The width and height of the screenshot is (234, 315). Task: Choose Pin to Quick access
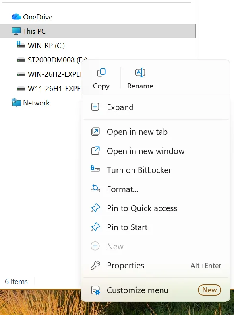click(x=155, y=208)
